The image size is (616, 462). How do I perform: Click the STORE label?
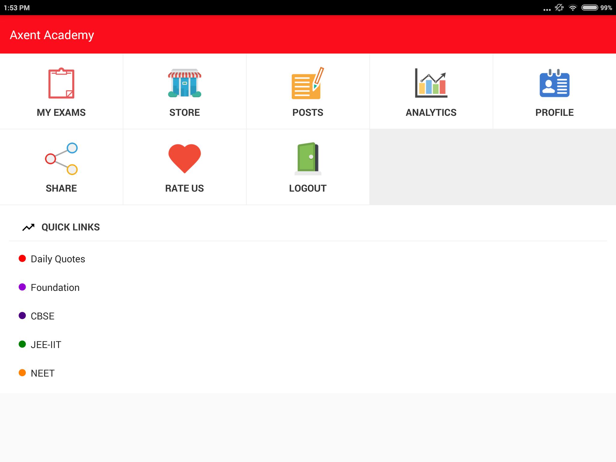point(185,112)
